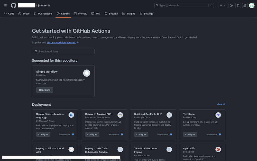Viewport: 257px width, 161px height.
Task: Open pull requests header icon
Action: click(x=238, y=5)
